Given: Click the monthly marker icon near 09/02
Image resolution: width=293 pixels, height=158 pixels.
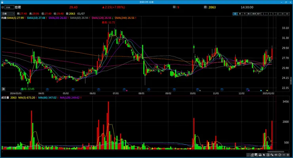Looking at the screenshot, I should (174, 89).
